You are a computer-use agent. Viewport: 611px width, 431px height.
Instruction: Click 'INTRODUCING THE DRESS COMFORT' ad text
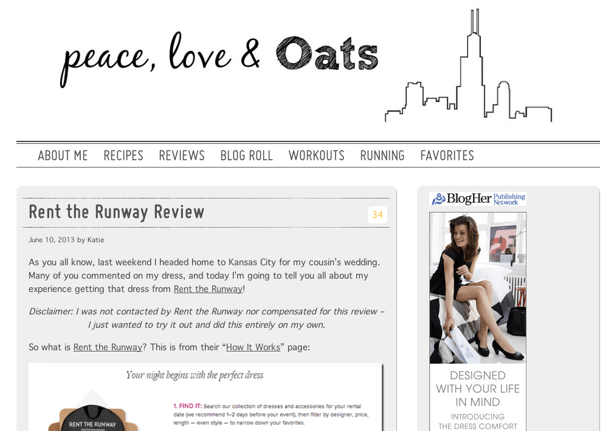478,422
